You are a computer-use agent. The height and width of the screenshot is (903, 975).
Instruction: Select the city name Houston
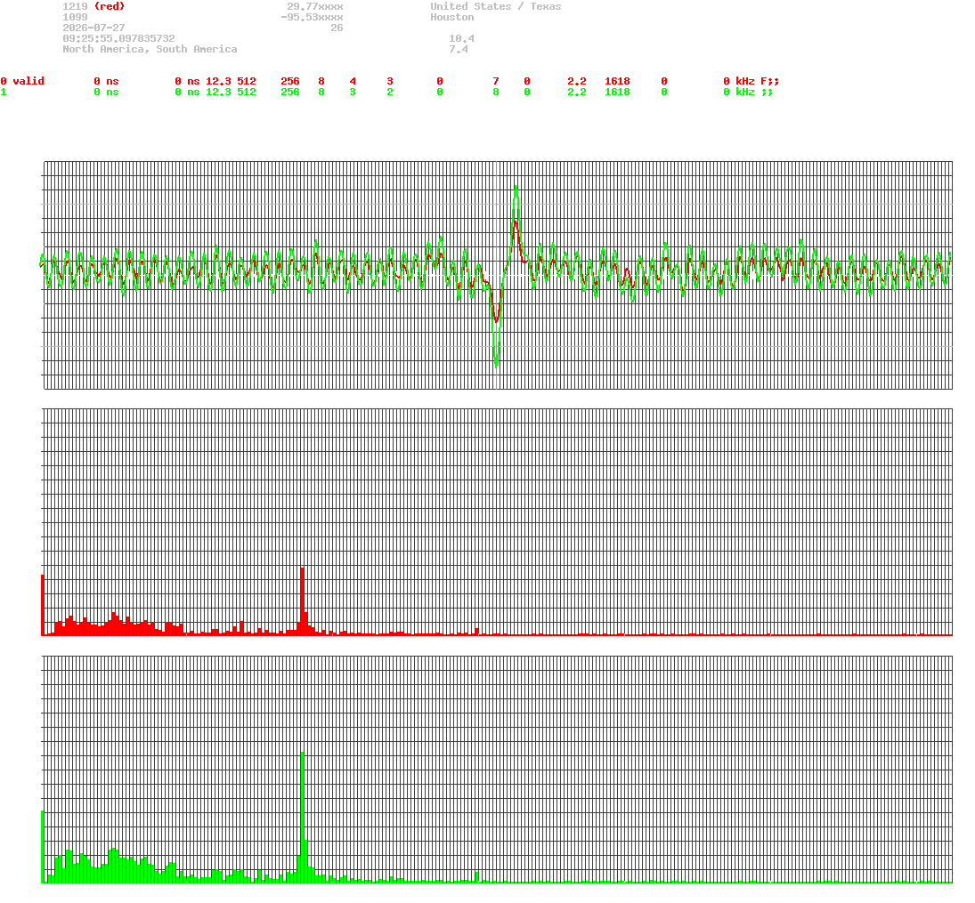(452, 18)
